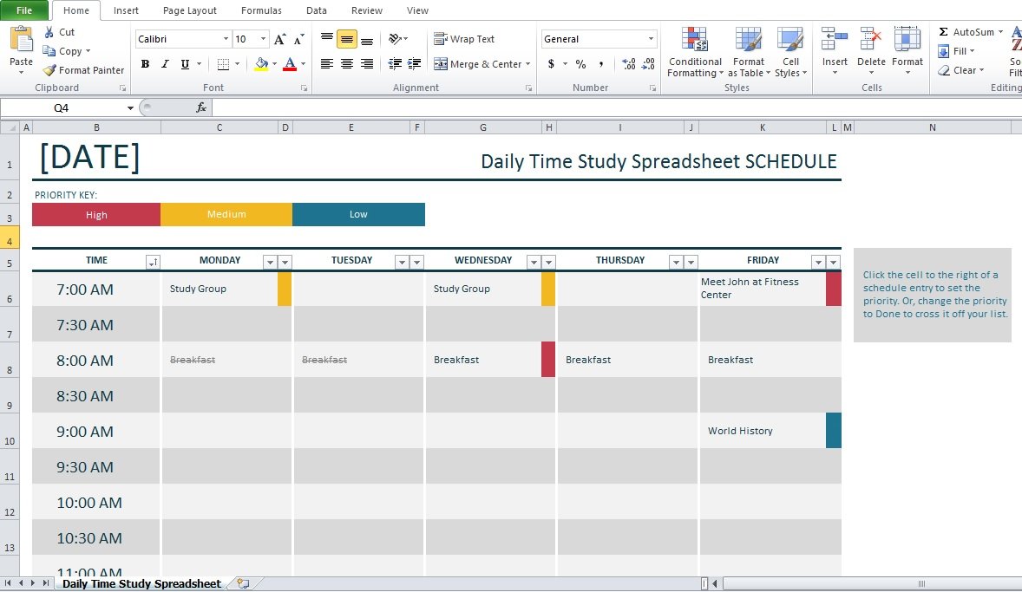This screenshot has height=592, width=1022.
Task: Click the Format Painter brush icon
Action: pos(49,69)
